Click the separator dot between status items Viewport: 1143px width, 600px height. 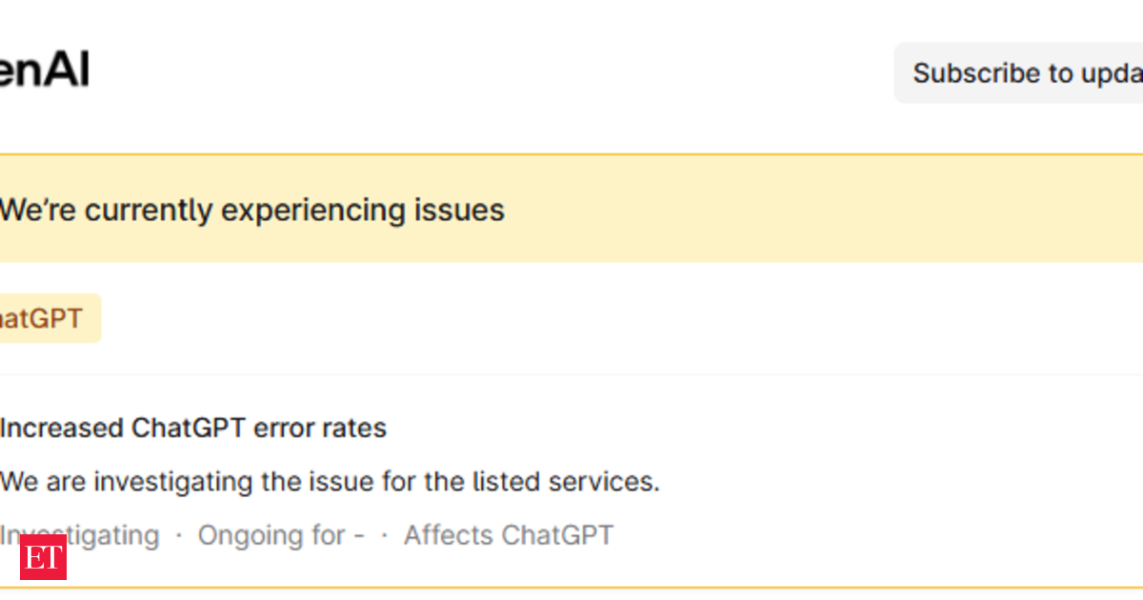click(x=178, y=535)
